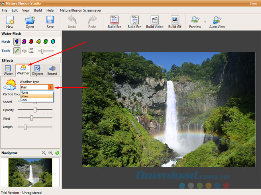This screenshot has height=195, width=261.
Task: Zoom out in the Navigator panel
Action: tap(44, 153)
